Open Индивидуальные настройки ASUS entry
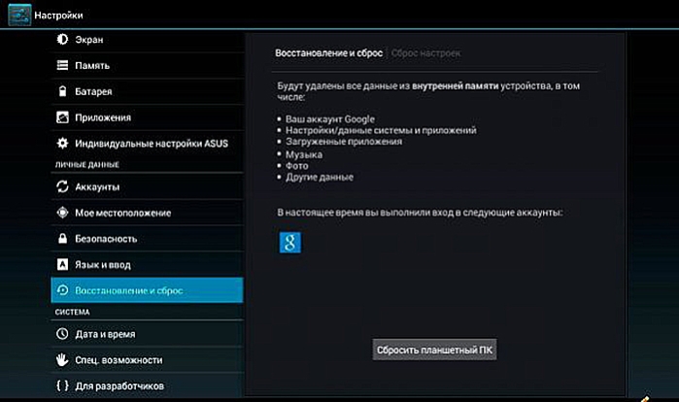Image resolution: width=679 pixels, height=402 pixels. tap(147, 144)
